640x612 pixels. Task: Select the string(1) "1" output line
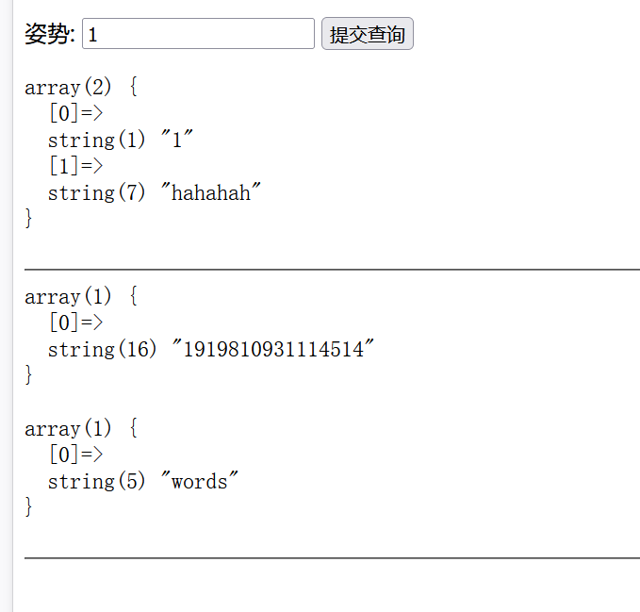(x=121, y=140)
